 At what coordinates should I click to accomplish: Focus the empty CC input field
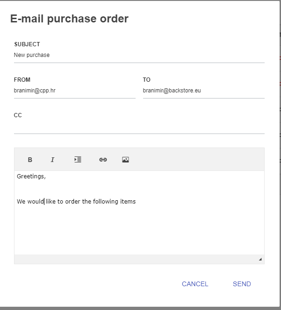[x=139, y=127]
